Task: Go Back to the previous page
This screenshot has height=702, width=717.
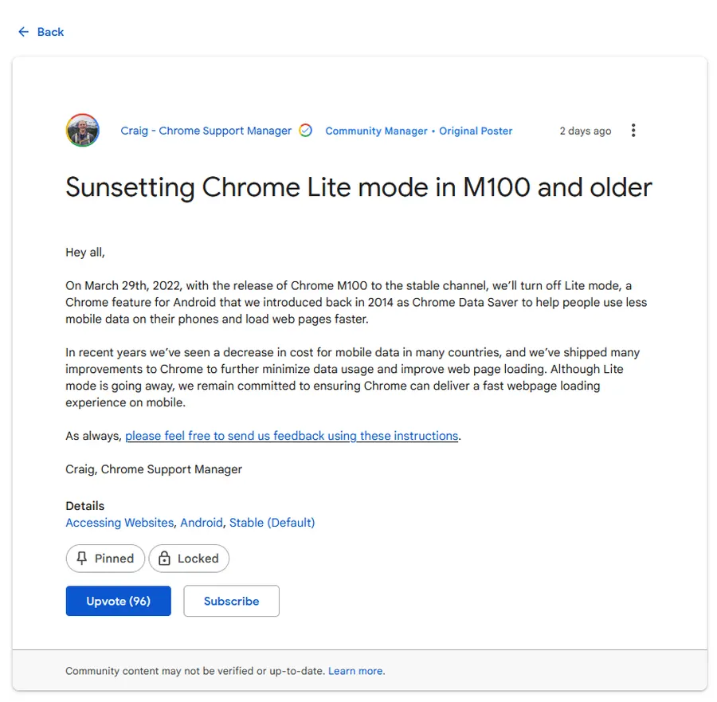Action: pyautogui.click(x=50, y=32)
